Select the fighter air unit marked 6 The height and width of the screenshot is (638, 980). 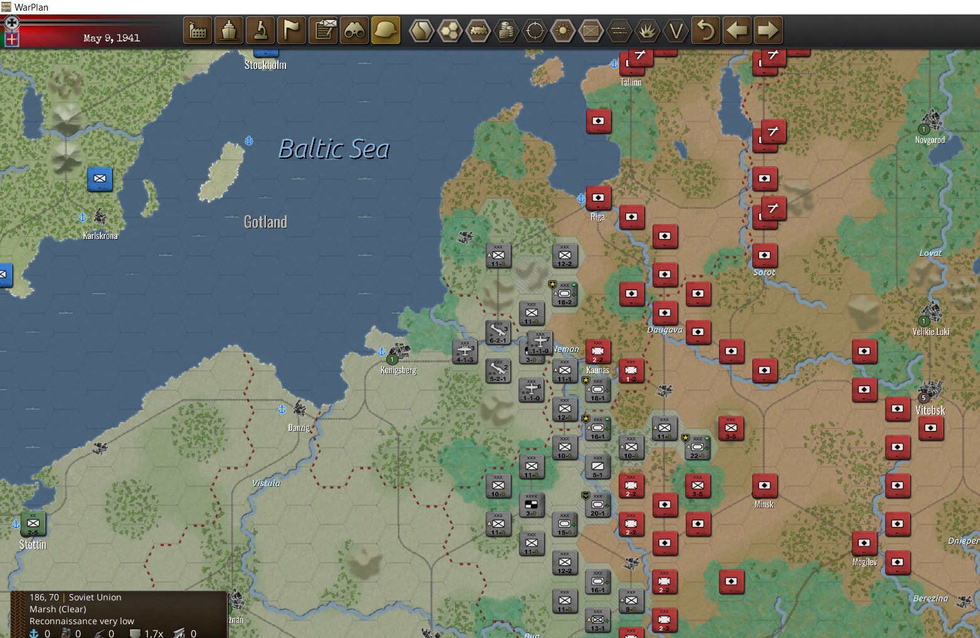point(531,390)
